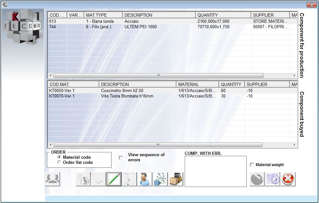Click the MATERIAL column header
Screen dimensions: 319x203
198,84
